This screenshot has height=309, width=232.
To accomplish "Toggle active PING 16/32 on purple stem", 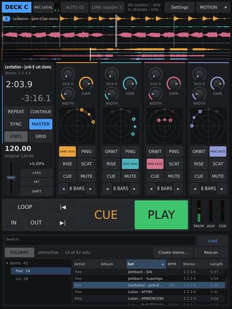I will pos(218,152).
